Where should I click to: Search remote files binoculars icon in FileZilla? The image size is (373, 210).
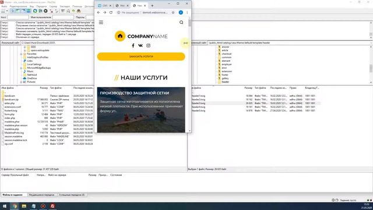coord(79,11)
